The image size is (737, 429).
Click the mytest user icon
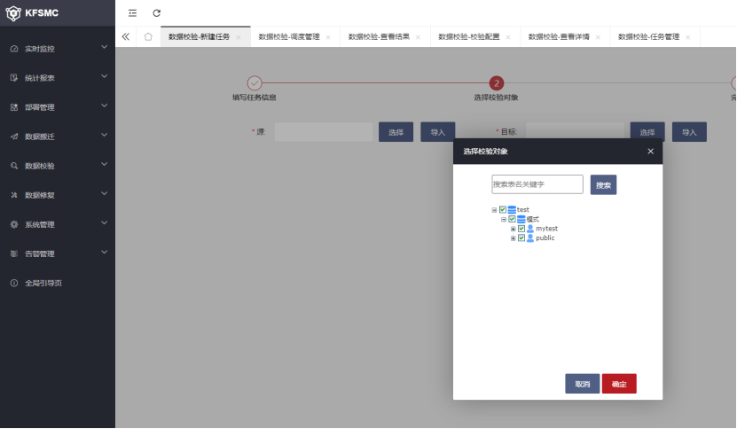[x=530, y=229]
